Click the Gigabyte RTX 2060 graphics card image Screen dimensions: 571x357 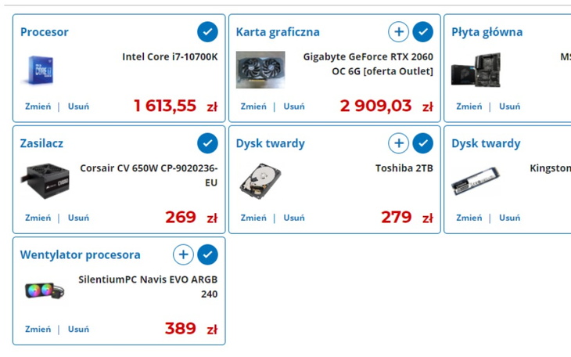(x=260, y=70)
